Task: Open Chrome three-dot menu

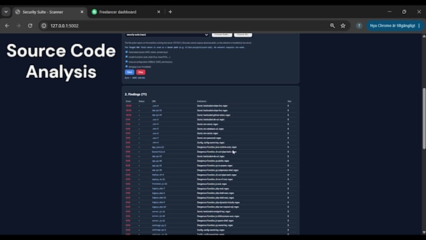Action: (419, 26)
